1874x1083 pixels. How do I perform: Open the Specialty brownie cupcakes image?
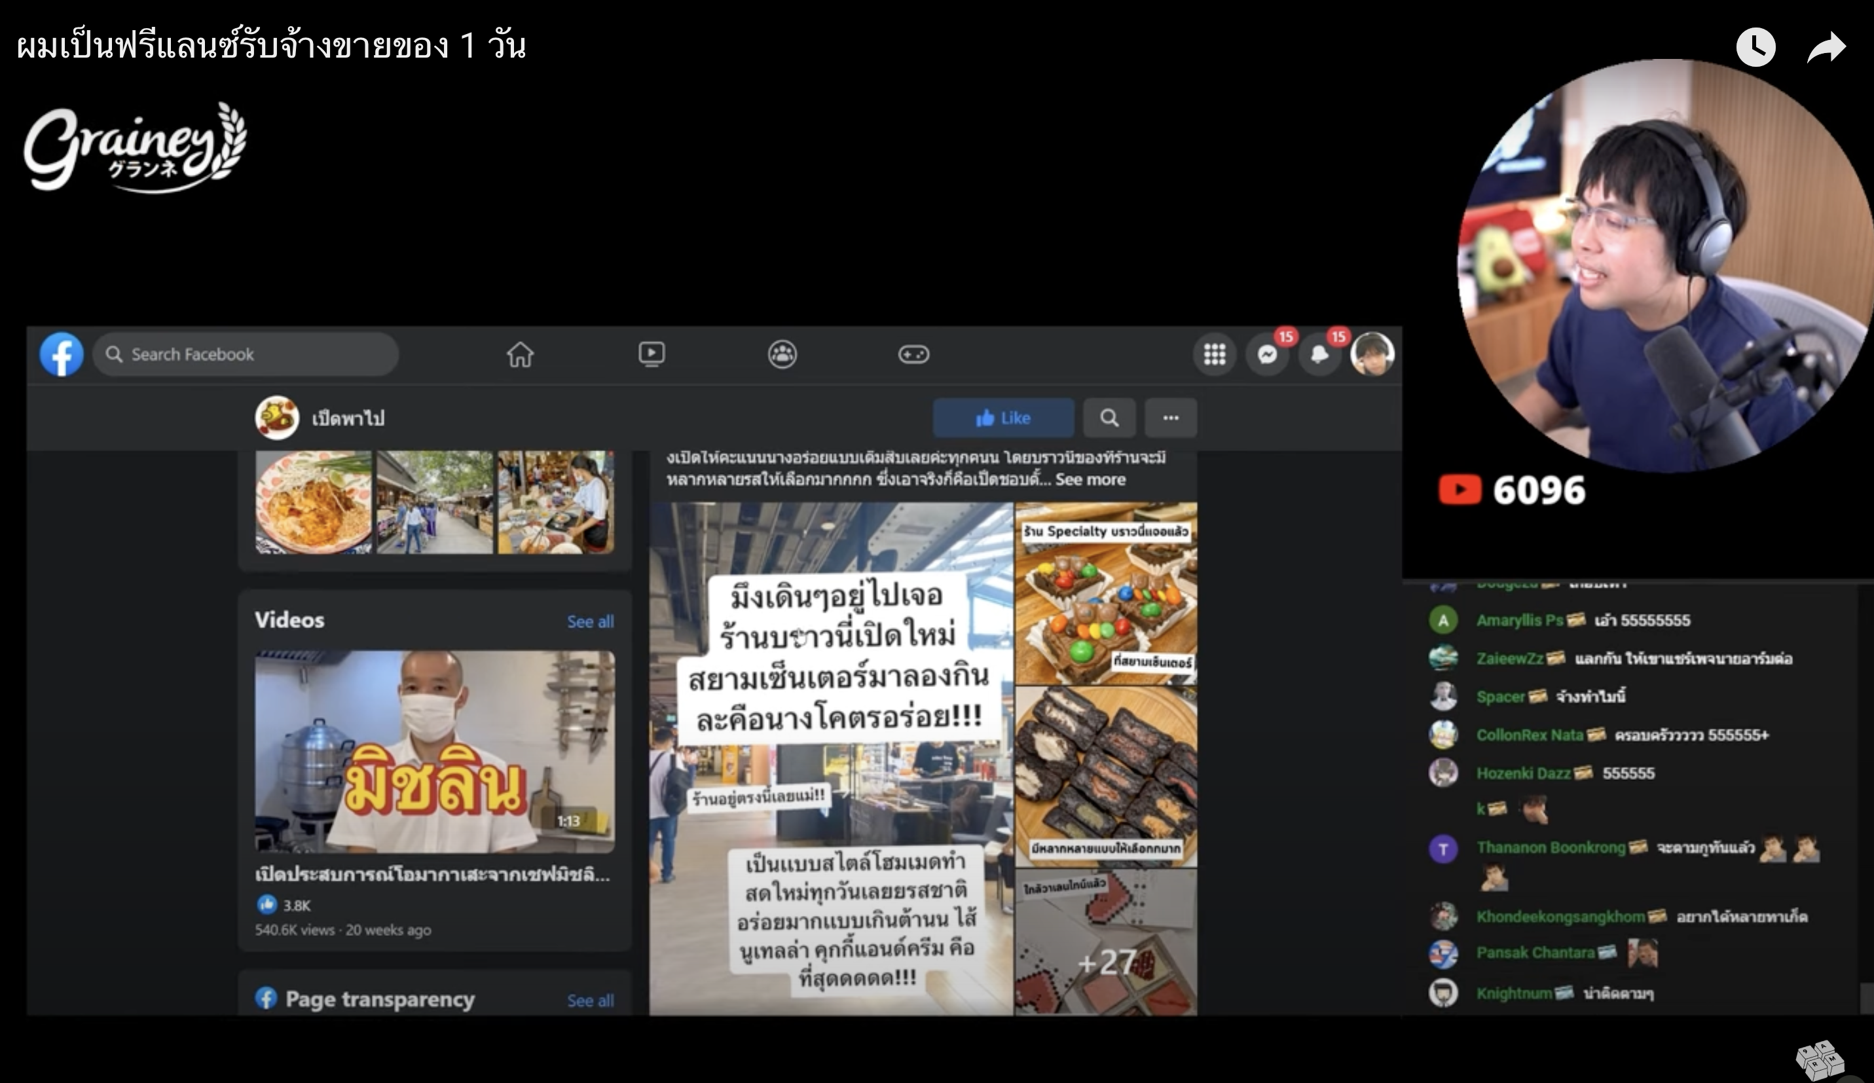(1106, 594)
